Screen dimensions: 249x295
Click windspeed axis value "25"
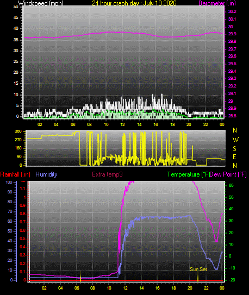point(16,61)
